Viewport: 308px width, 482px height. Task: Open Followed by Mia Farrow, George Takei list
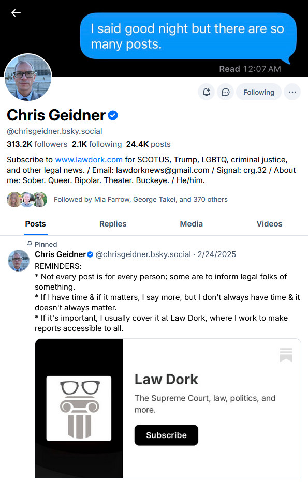click(141, 200)
